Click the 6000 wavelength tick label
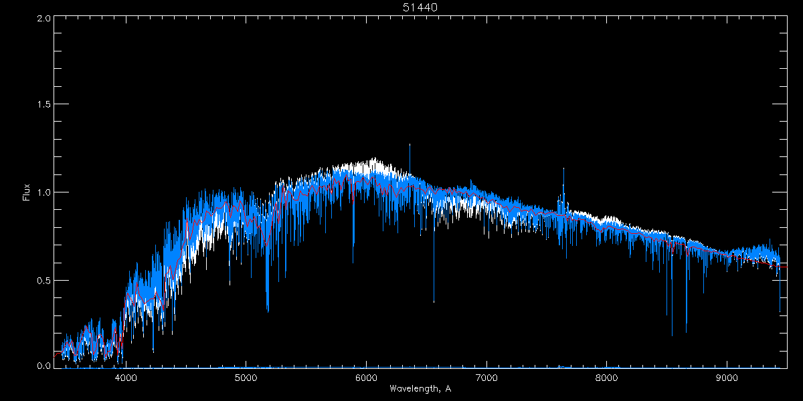803x401 pixels. 366,378
